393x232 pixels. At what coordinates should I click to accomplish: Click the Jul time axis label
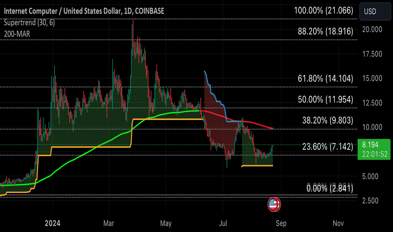[223, 223]
